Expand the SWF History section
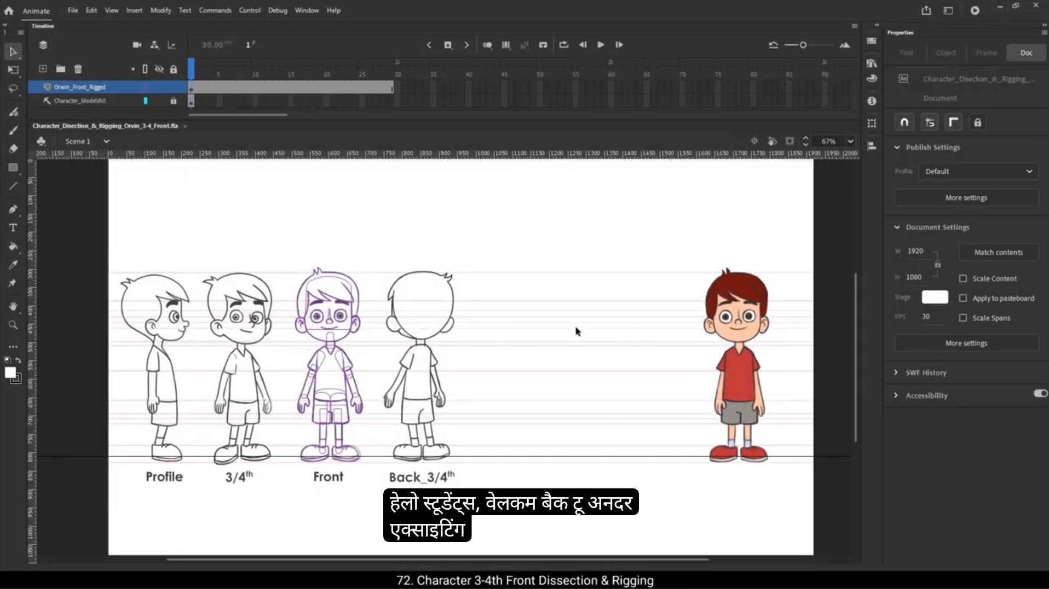The width and height of the screenshot is (1049, 589). click(896, 372)
